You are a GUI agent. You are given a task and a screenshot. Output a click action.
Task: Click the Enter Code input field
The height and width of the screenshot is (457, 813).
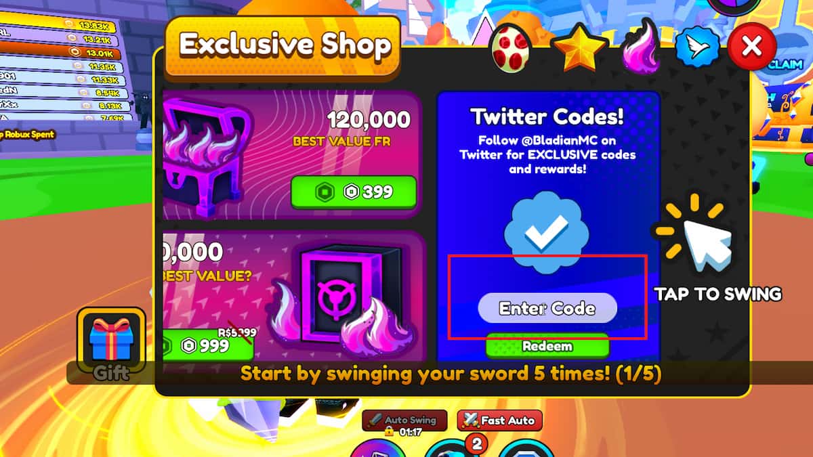pos(547,308)
